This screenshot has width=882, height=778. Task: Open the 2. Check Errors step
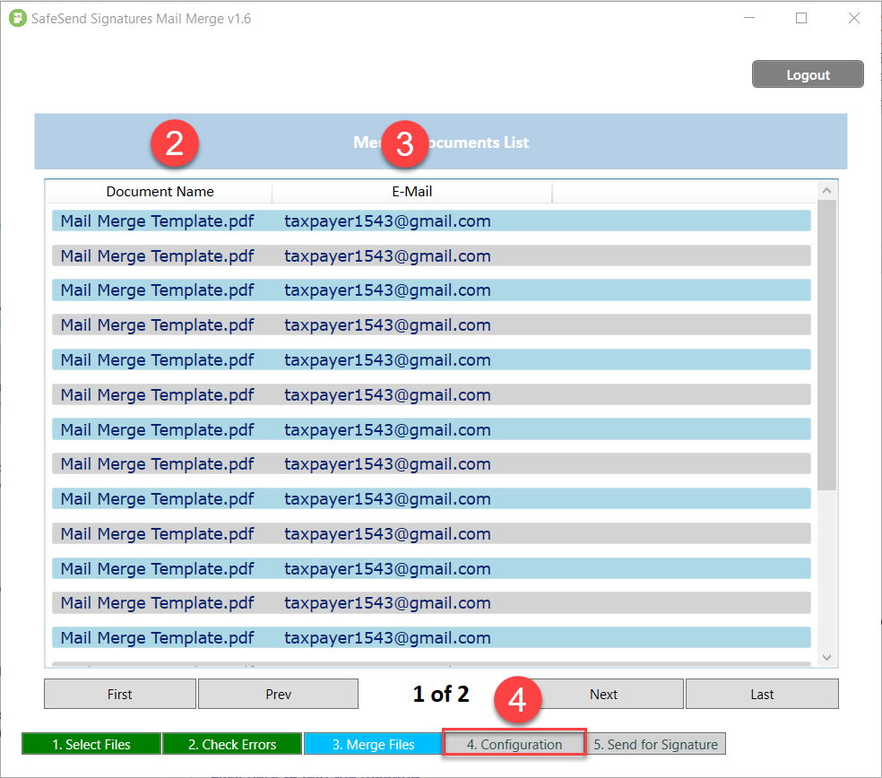[232, 744]
